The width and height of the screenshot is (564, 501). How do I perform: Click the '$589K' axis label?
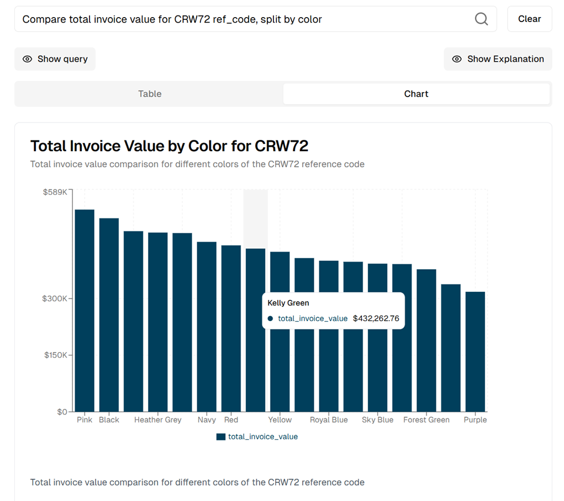(x=55, y=192)
